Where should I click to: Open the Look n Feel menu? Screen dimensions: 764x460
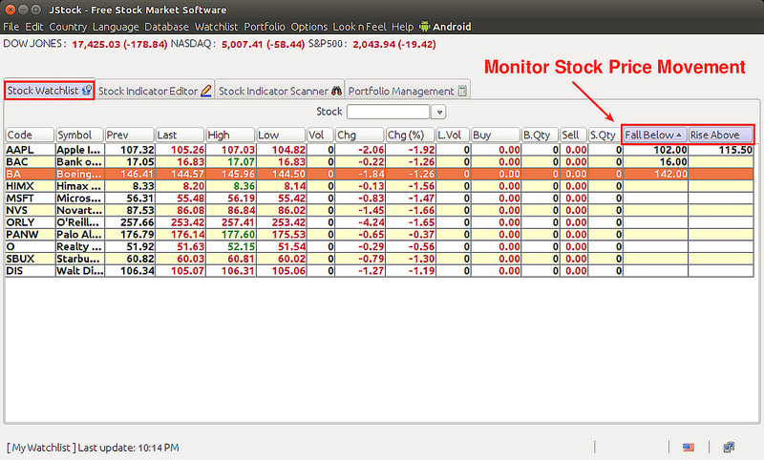(x=360, y=27)
